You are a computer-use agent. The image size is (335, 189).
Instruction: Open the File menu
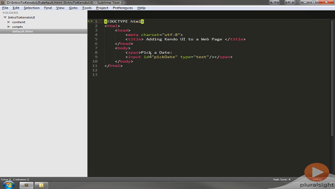click(x=5, y=8)
